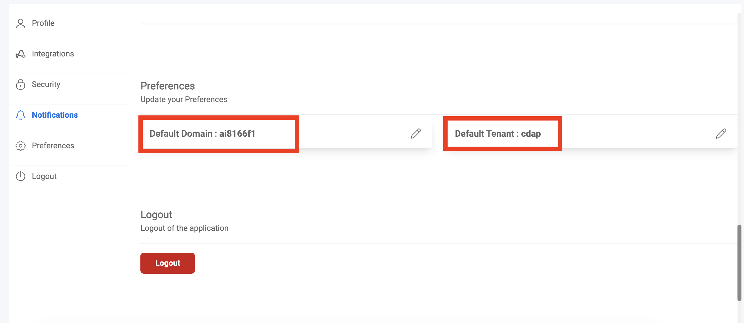Click the Integrations icon in sidebar
744x323 pixels.
pos(20,54)
